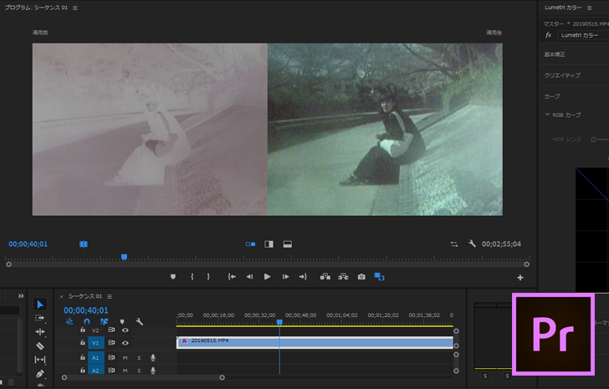
Task: Click the Export Frame camera icon
Action: click(361, 276)
